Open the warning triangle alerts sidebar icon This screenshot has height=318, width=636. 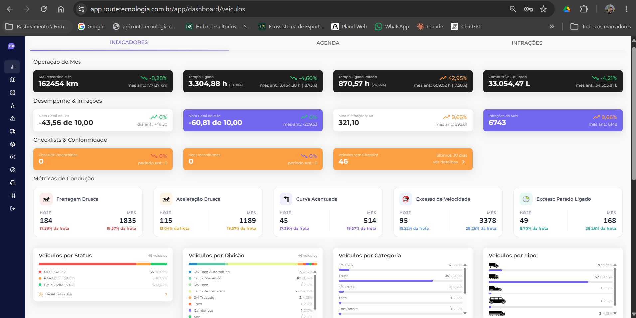[12, 118]
